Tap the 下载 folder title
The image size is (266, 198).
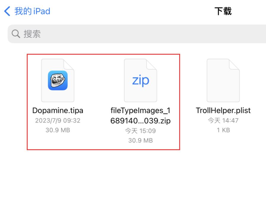(x=223, y=12)
